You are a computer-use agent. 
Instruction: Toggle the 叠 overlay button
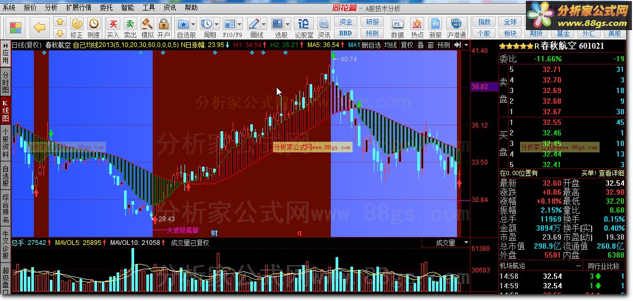point(420,45)
